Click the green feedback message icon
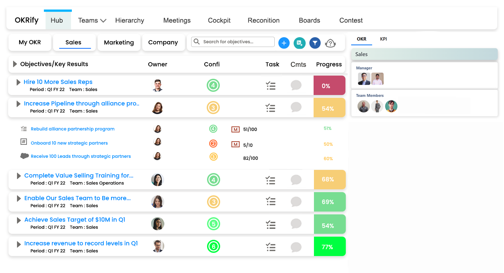Viewport: 504px width, 273px height. click(x=299, y=43)
